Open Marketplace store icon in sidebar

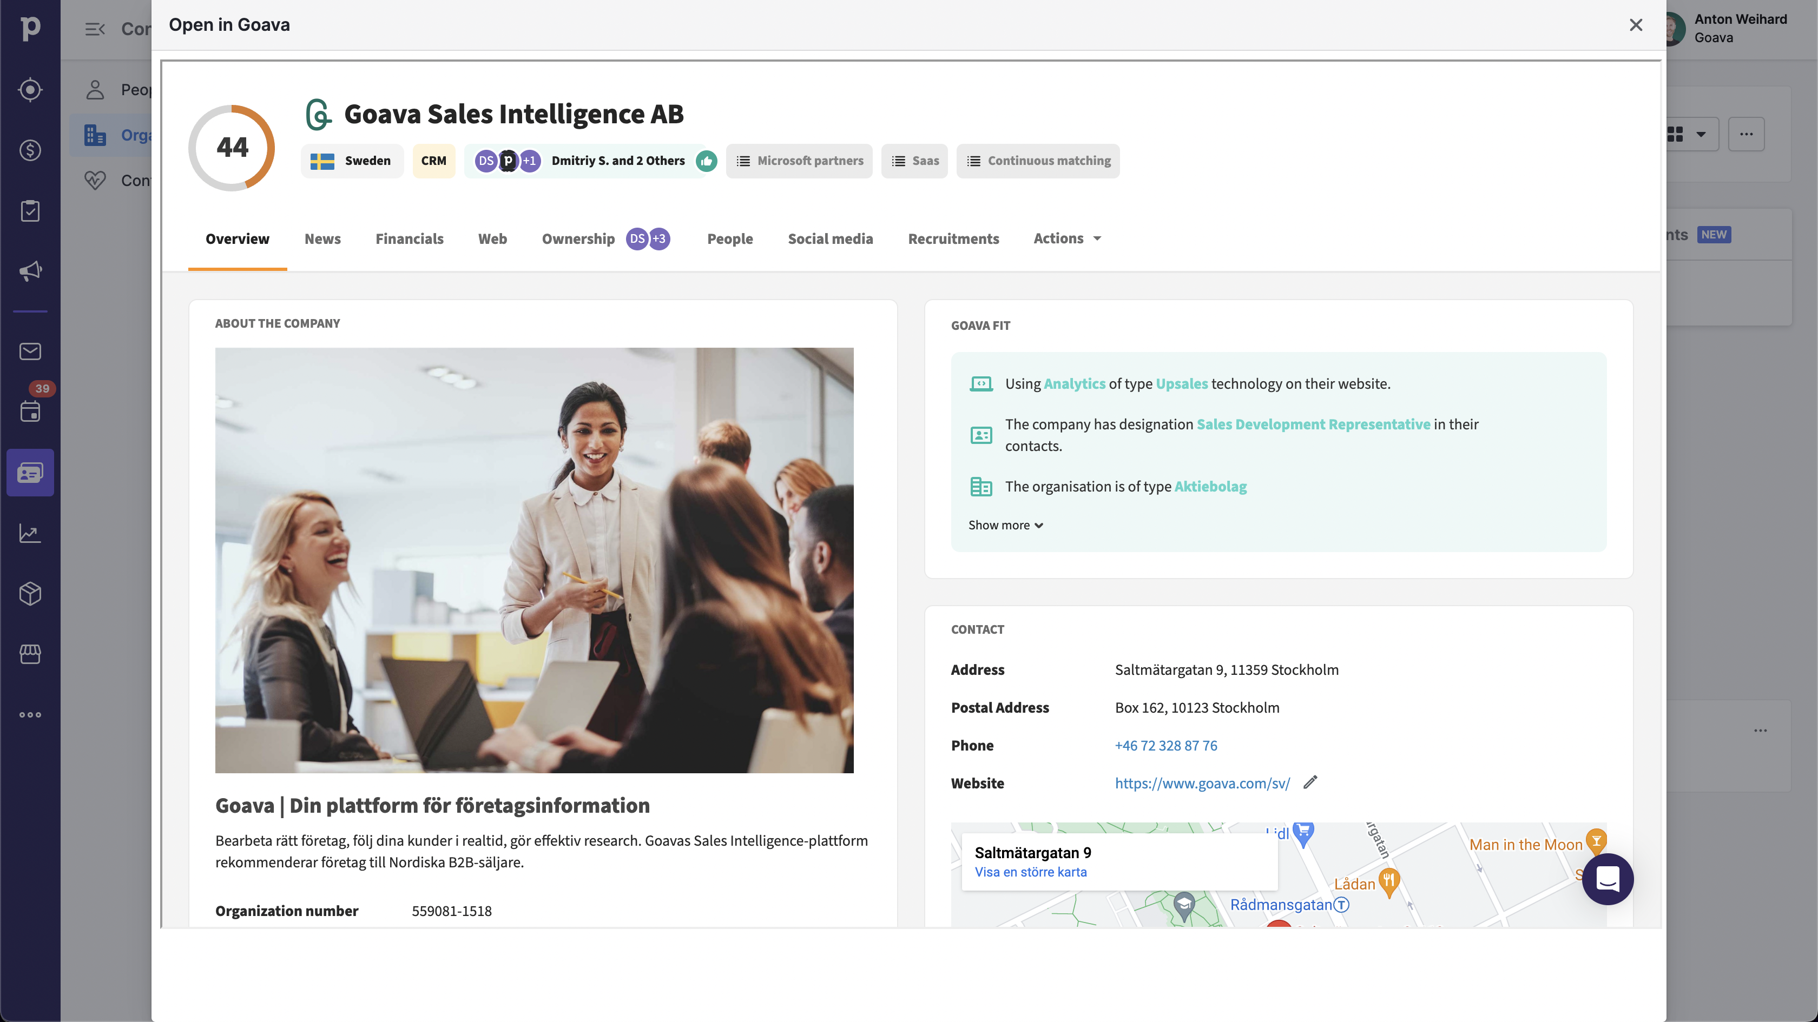pos(30,654)
